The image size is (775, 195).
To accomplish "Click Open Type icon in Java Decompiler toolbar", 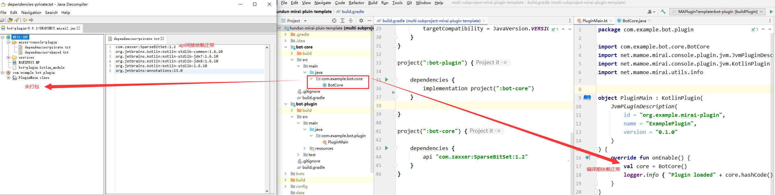I will 10,20.
